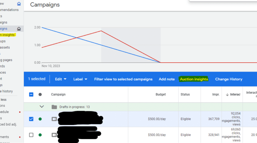Screen dimensions: 257x143
Task: Open Ad schedule in the left sidebar
Action: (x=5, y=112)
